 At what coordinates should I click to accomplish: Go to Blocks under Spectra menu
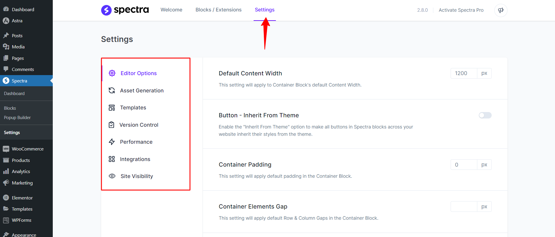click(10, 108)
